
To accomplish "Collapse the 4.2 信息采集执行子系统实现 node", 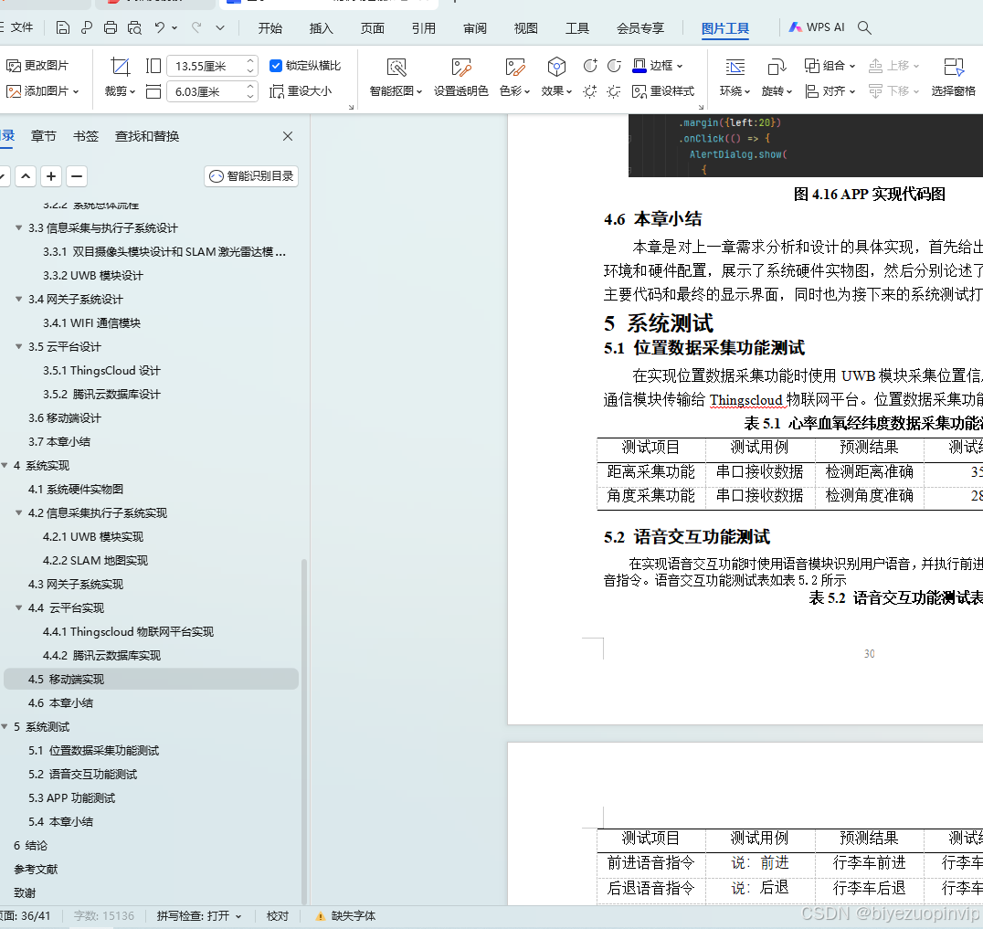I will point(19,512).
